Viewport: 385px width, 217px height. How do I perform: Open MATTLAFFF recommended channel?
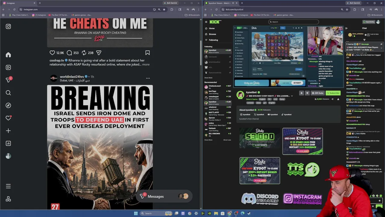[x=218, y=113]
